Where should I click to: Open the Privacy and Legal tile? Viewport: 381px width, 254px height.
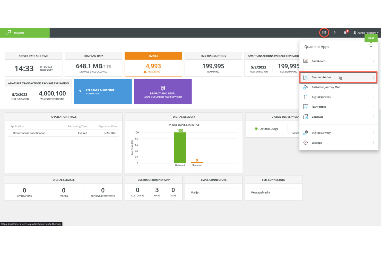coord(163,92)
